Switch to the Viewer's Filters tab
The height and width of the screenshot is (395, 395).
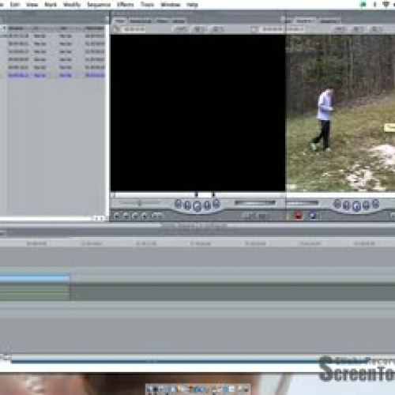162,21
